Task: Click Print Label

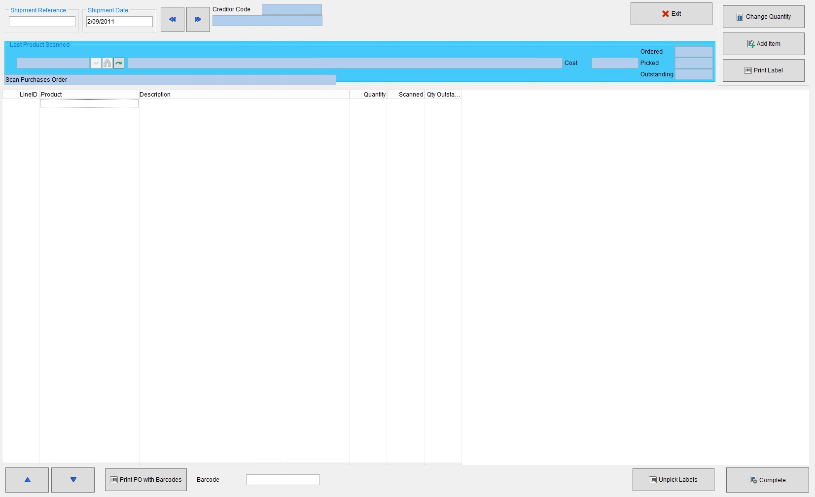Action: click(x=763, y=70)
